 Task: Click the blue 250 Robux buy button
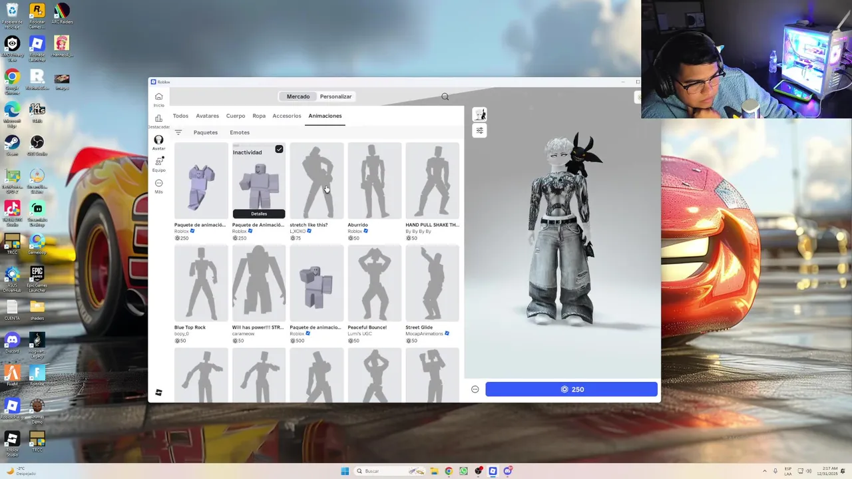571,389
